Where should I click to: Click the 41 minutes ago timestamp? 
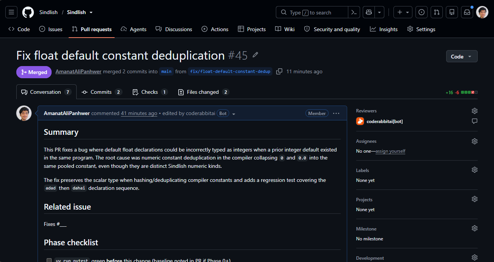coord(139,113)
